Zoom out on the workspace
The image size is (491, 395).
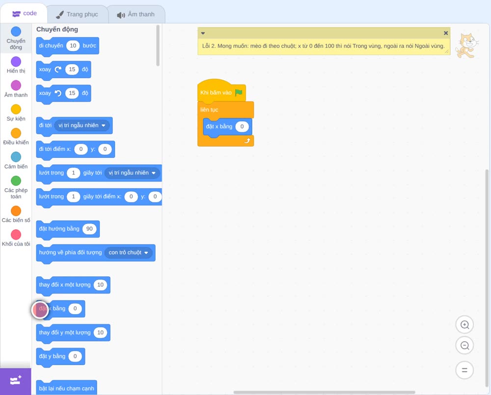coord(464,346)
